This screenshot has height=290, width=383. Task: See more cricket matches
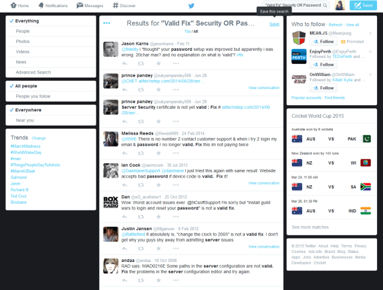pos(310,227)
